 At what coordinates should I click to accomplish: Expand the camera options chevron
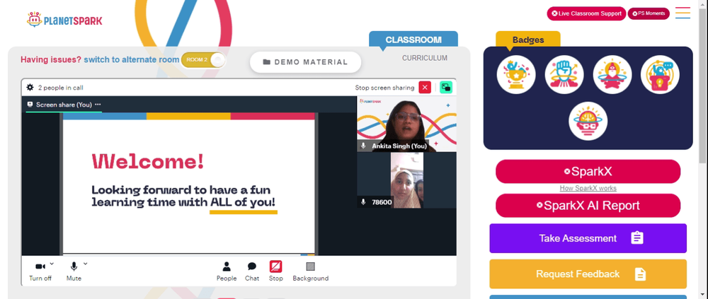(52, 264)
